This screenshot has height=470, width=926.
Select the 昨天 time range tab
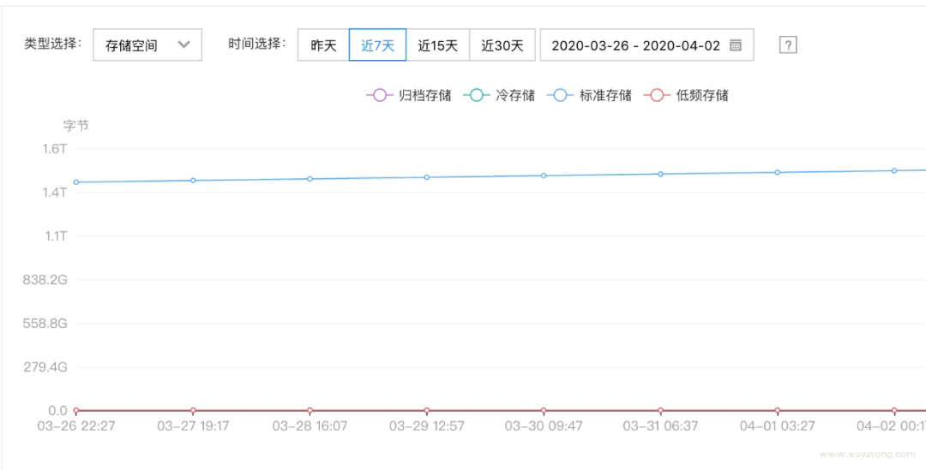pos(323,45)
